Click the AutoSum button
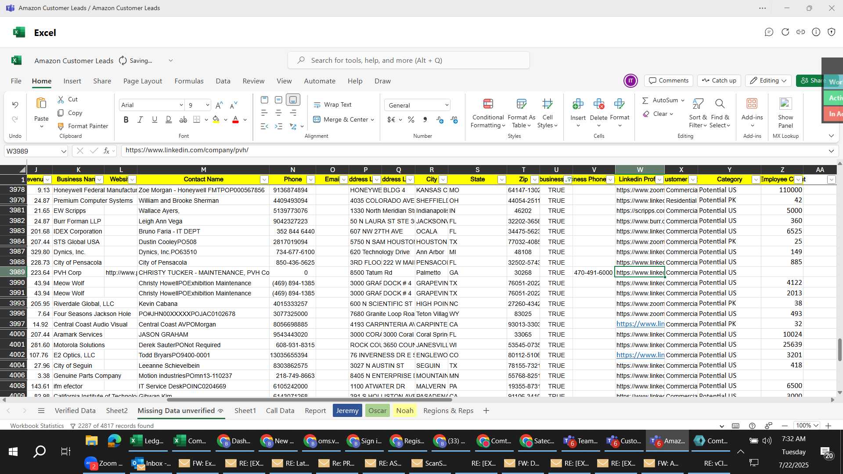Screen dimensions: 843x474 pos(663,101)
